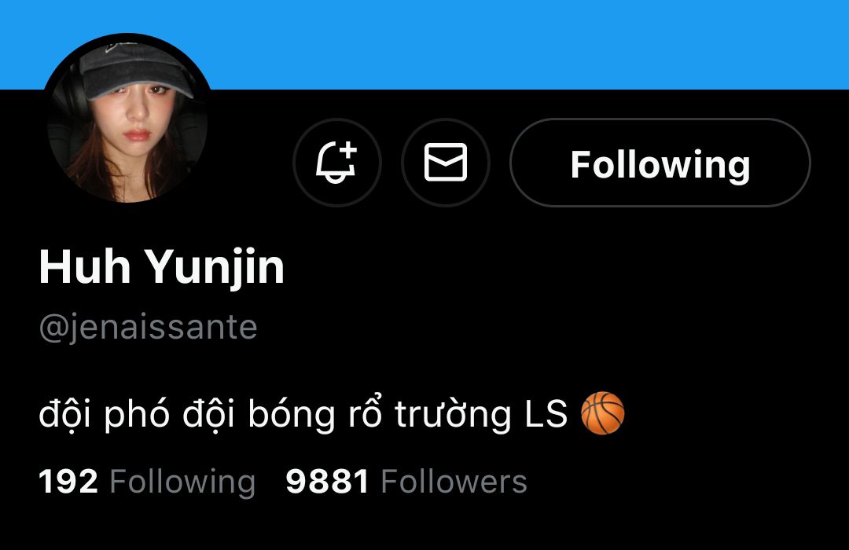Click the Following button to unfollow
This screenshot has height=550, width=849.
660,163
